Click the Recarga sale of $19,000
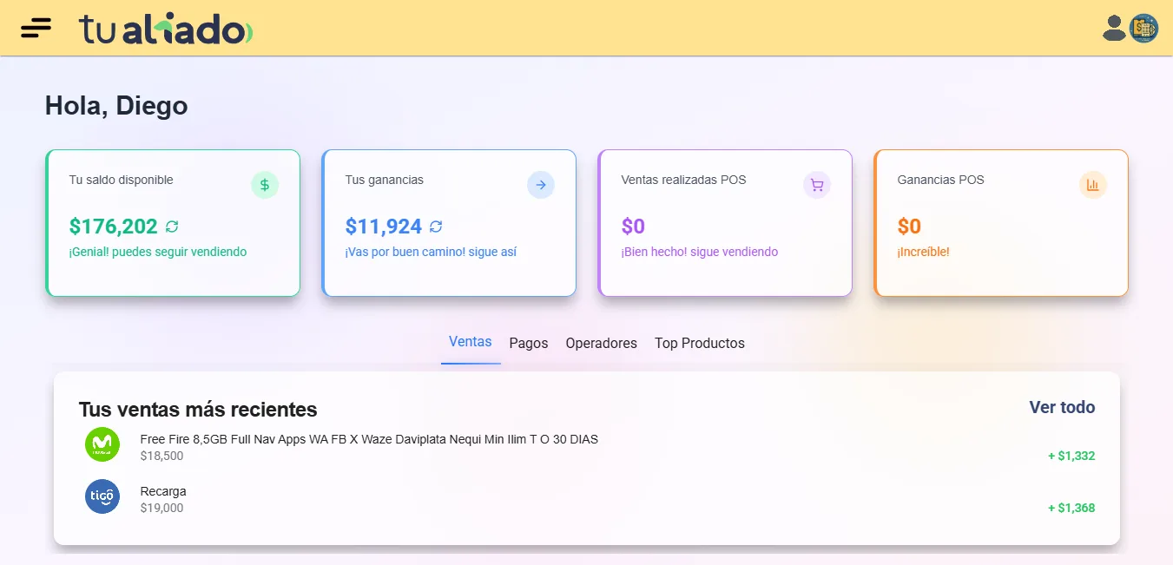Image resolution: width=1173 pixels, height=565 pixels. tap(163, 497)
